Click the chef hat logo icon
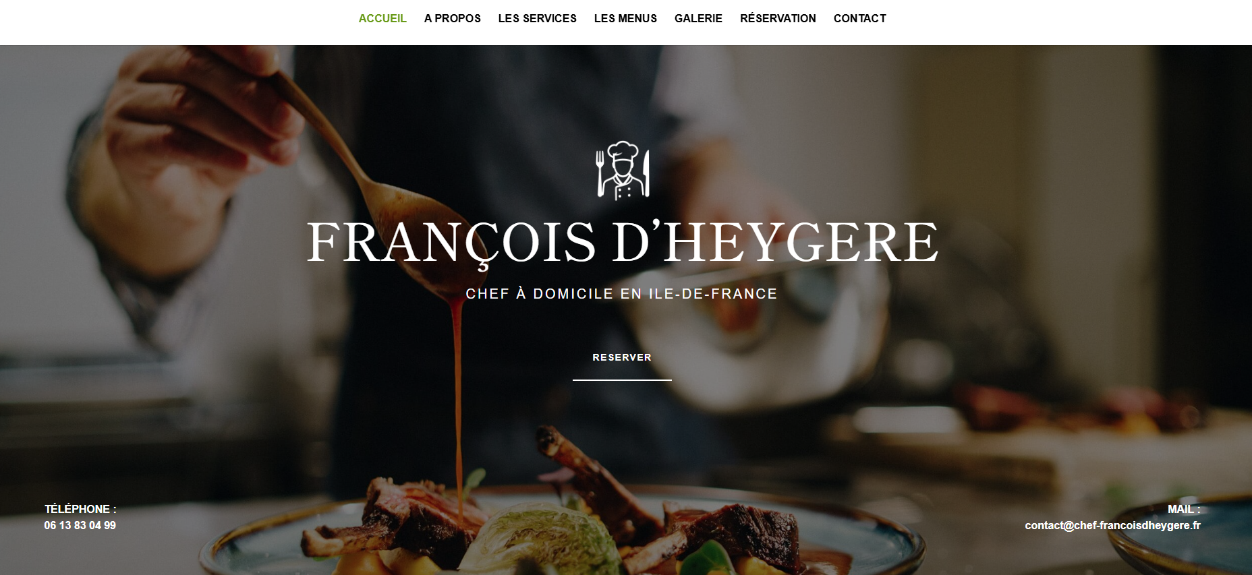This screenshot has width=1252, height=575. point(623,171)
